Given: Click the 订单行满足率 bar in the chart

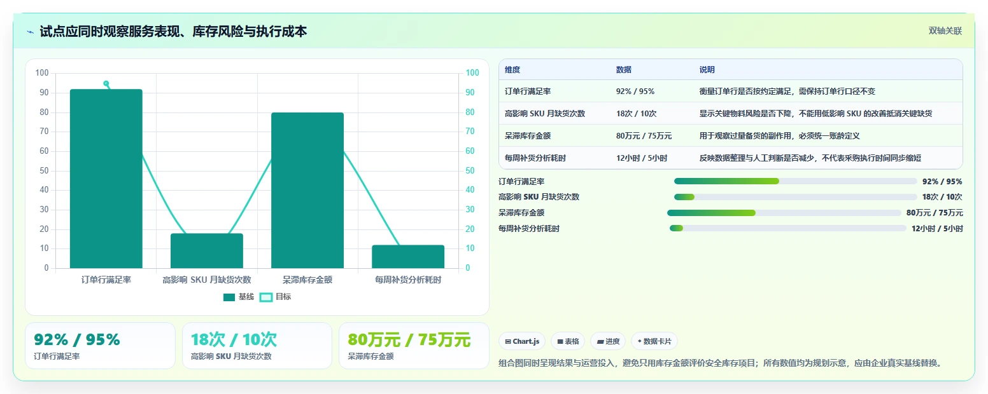Looking at the screenshot, I should click(x=106, y=179).
